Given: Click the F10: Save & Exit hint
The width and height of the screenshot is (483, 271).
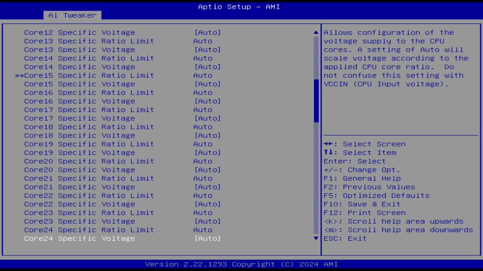Looking at the screenshot, I should 362,204.
